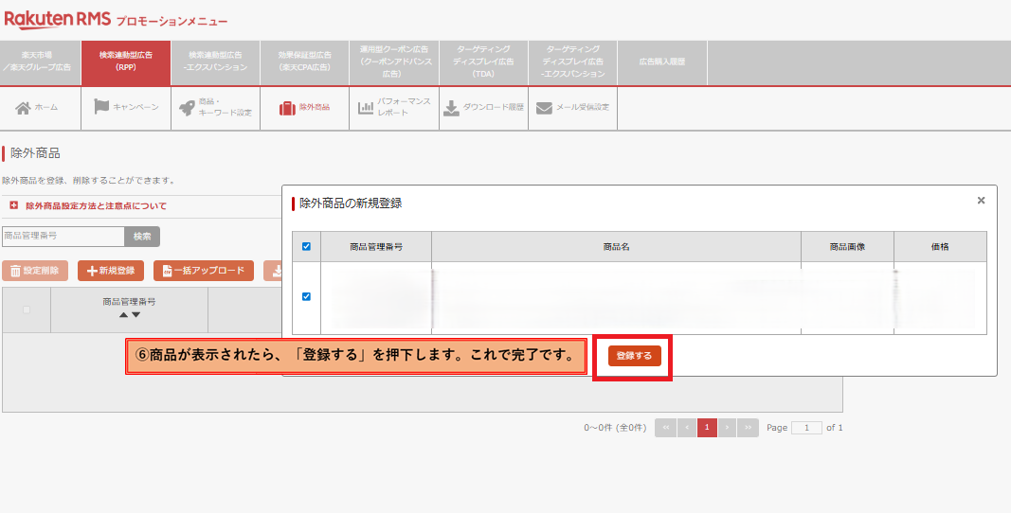Open キャンペーン via the flag icon
Screen dimensions: 1011x513
(101, 107)
